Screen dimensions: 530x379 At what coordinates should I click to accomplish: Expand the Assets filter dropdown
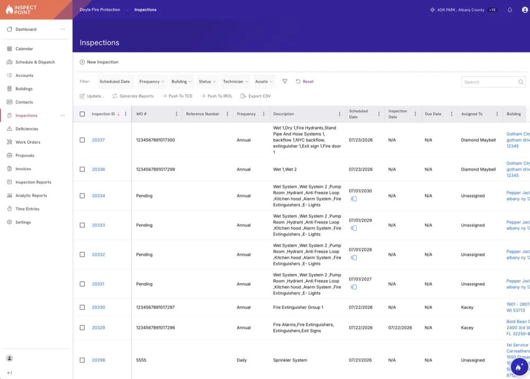click(x=263, y=82)
